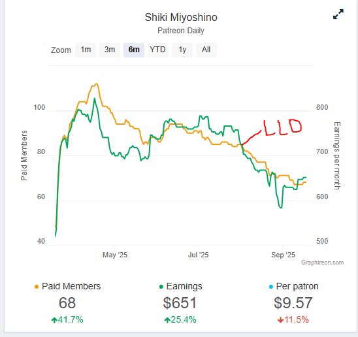Click the $9.57 per patron value
358x337 pixels.
click(x=293, y=303)
